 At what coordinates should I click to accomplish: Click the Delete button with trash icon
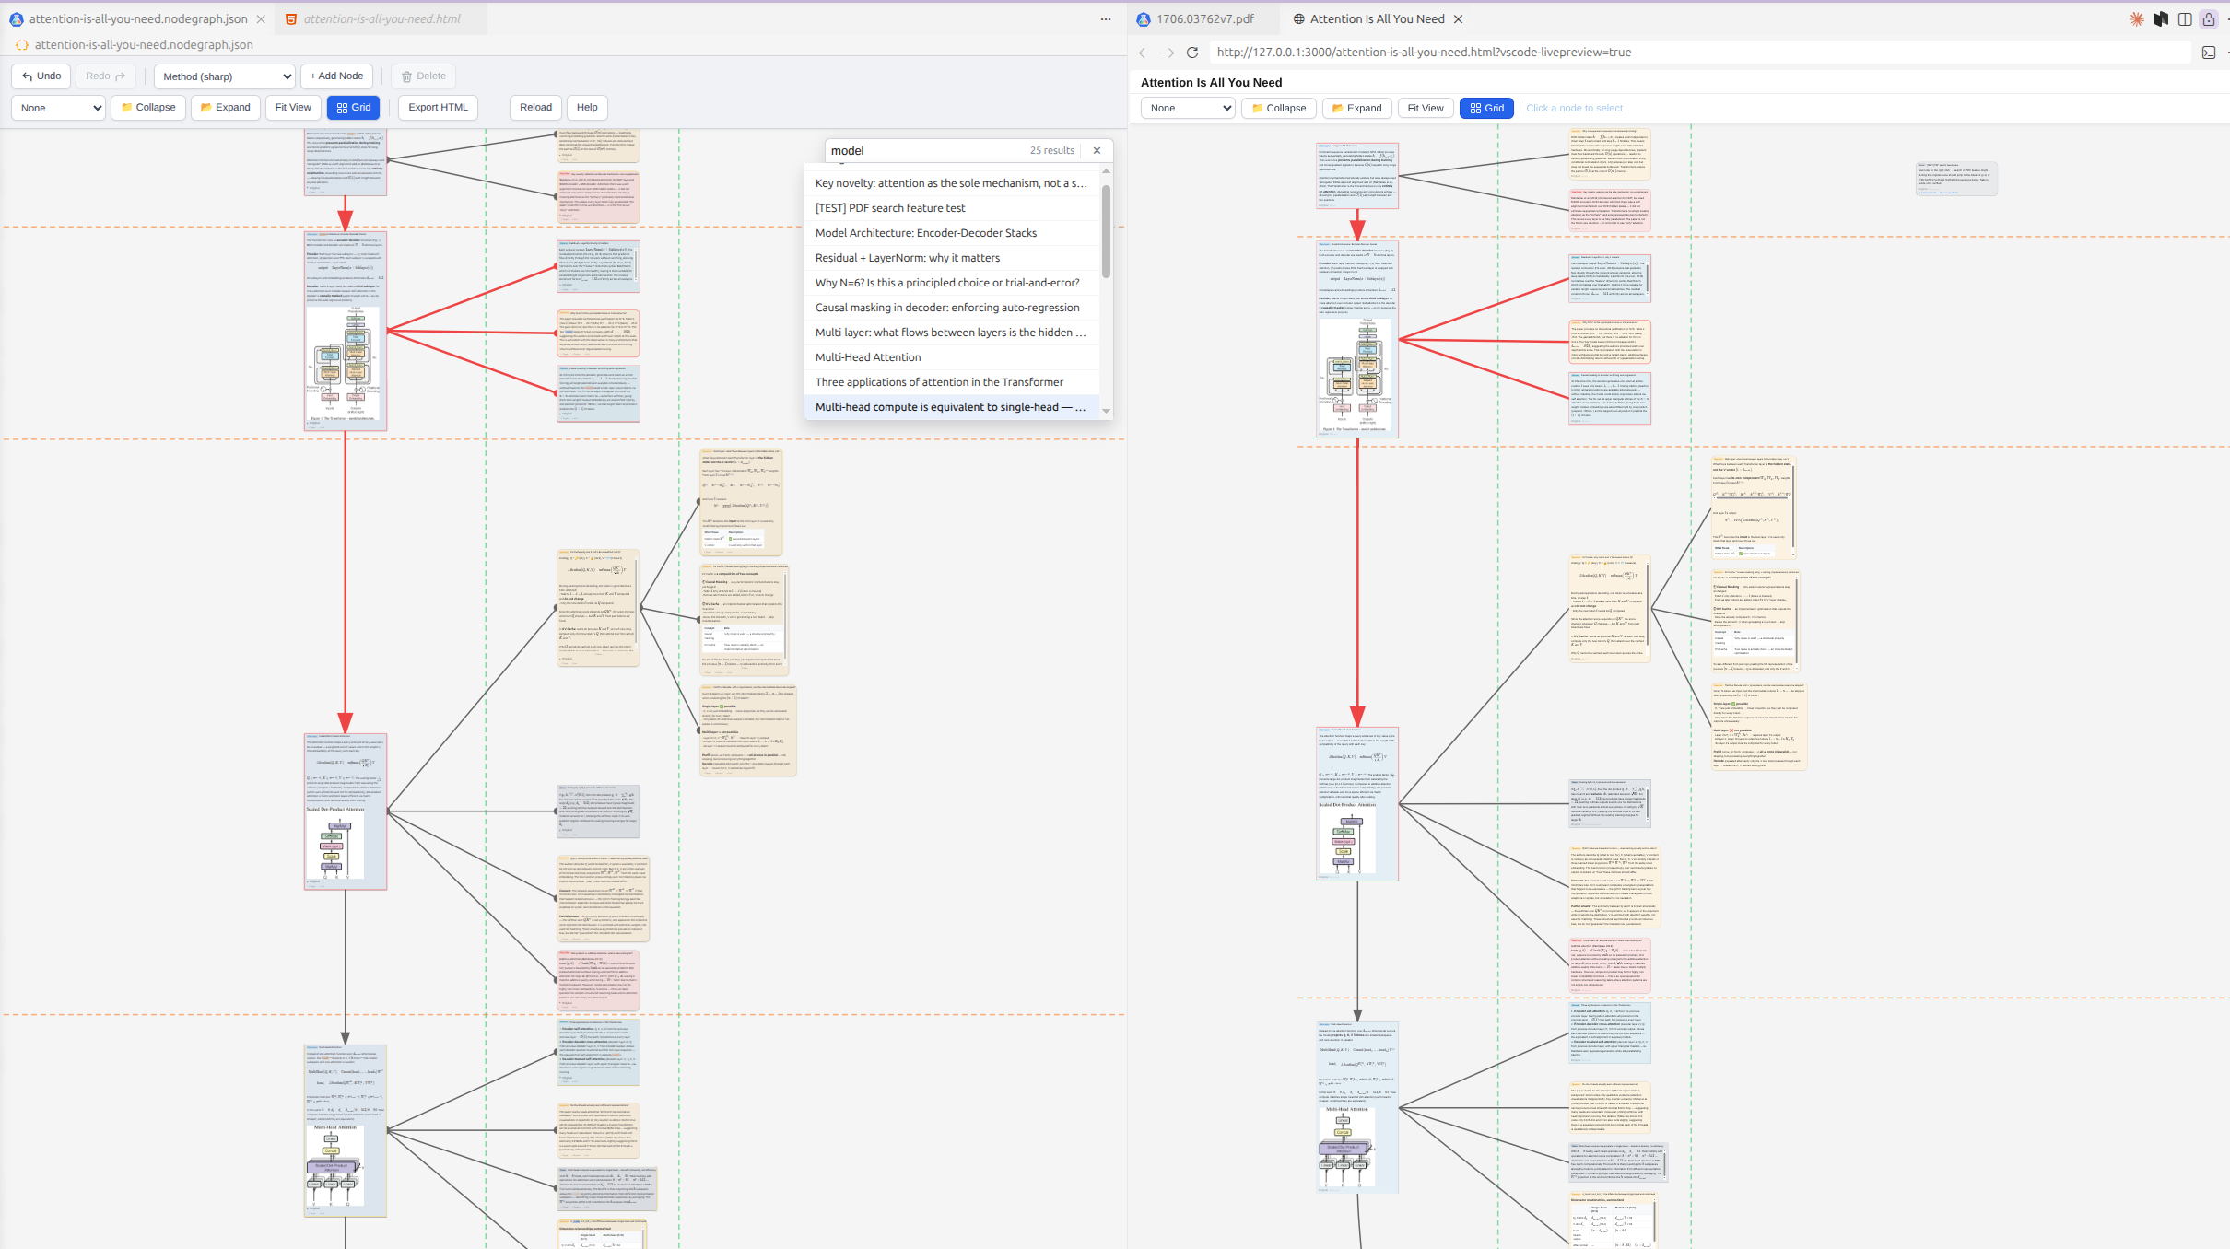click(x=424, y=76)
